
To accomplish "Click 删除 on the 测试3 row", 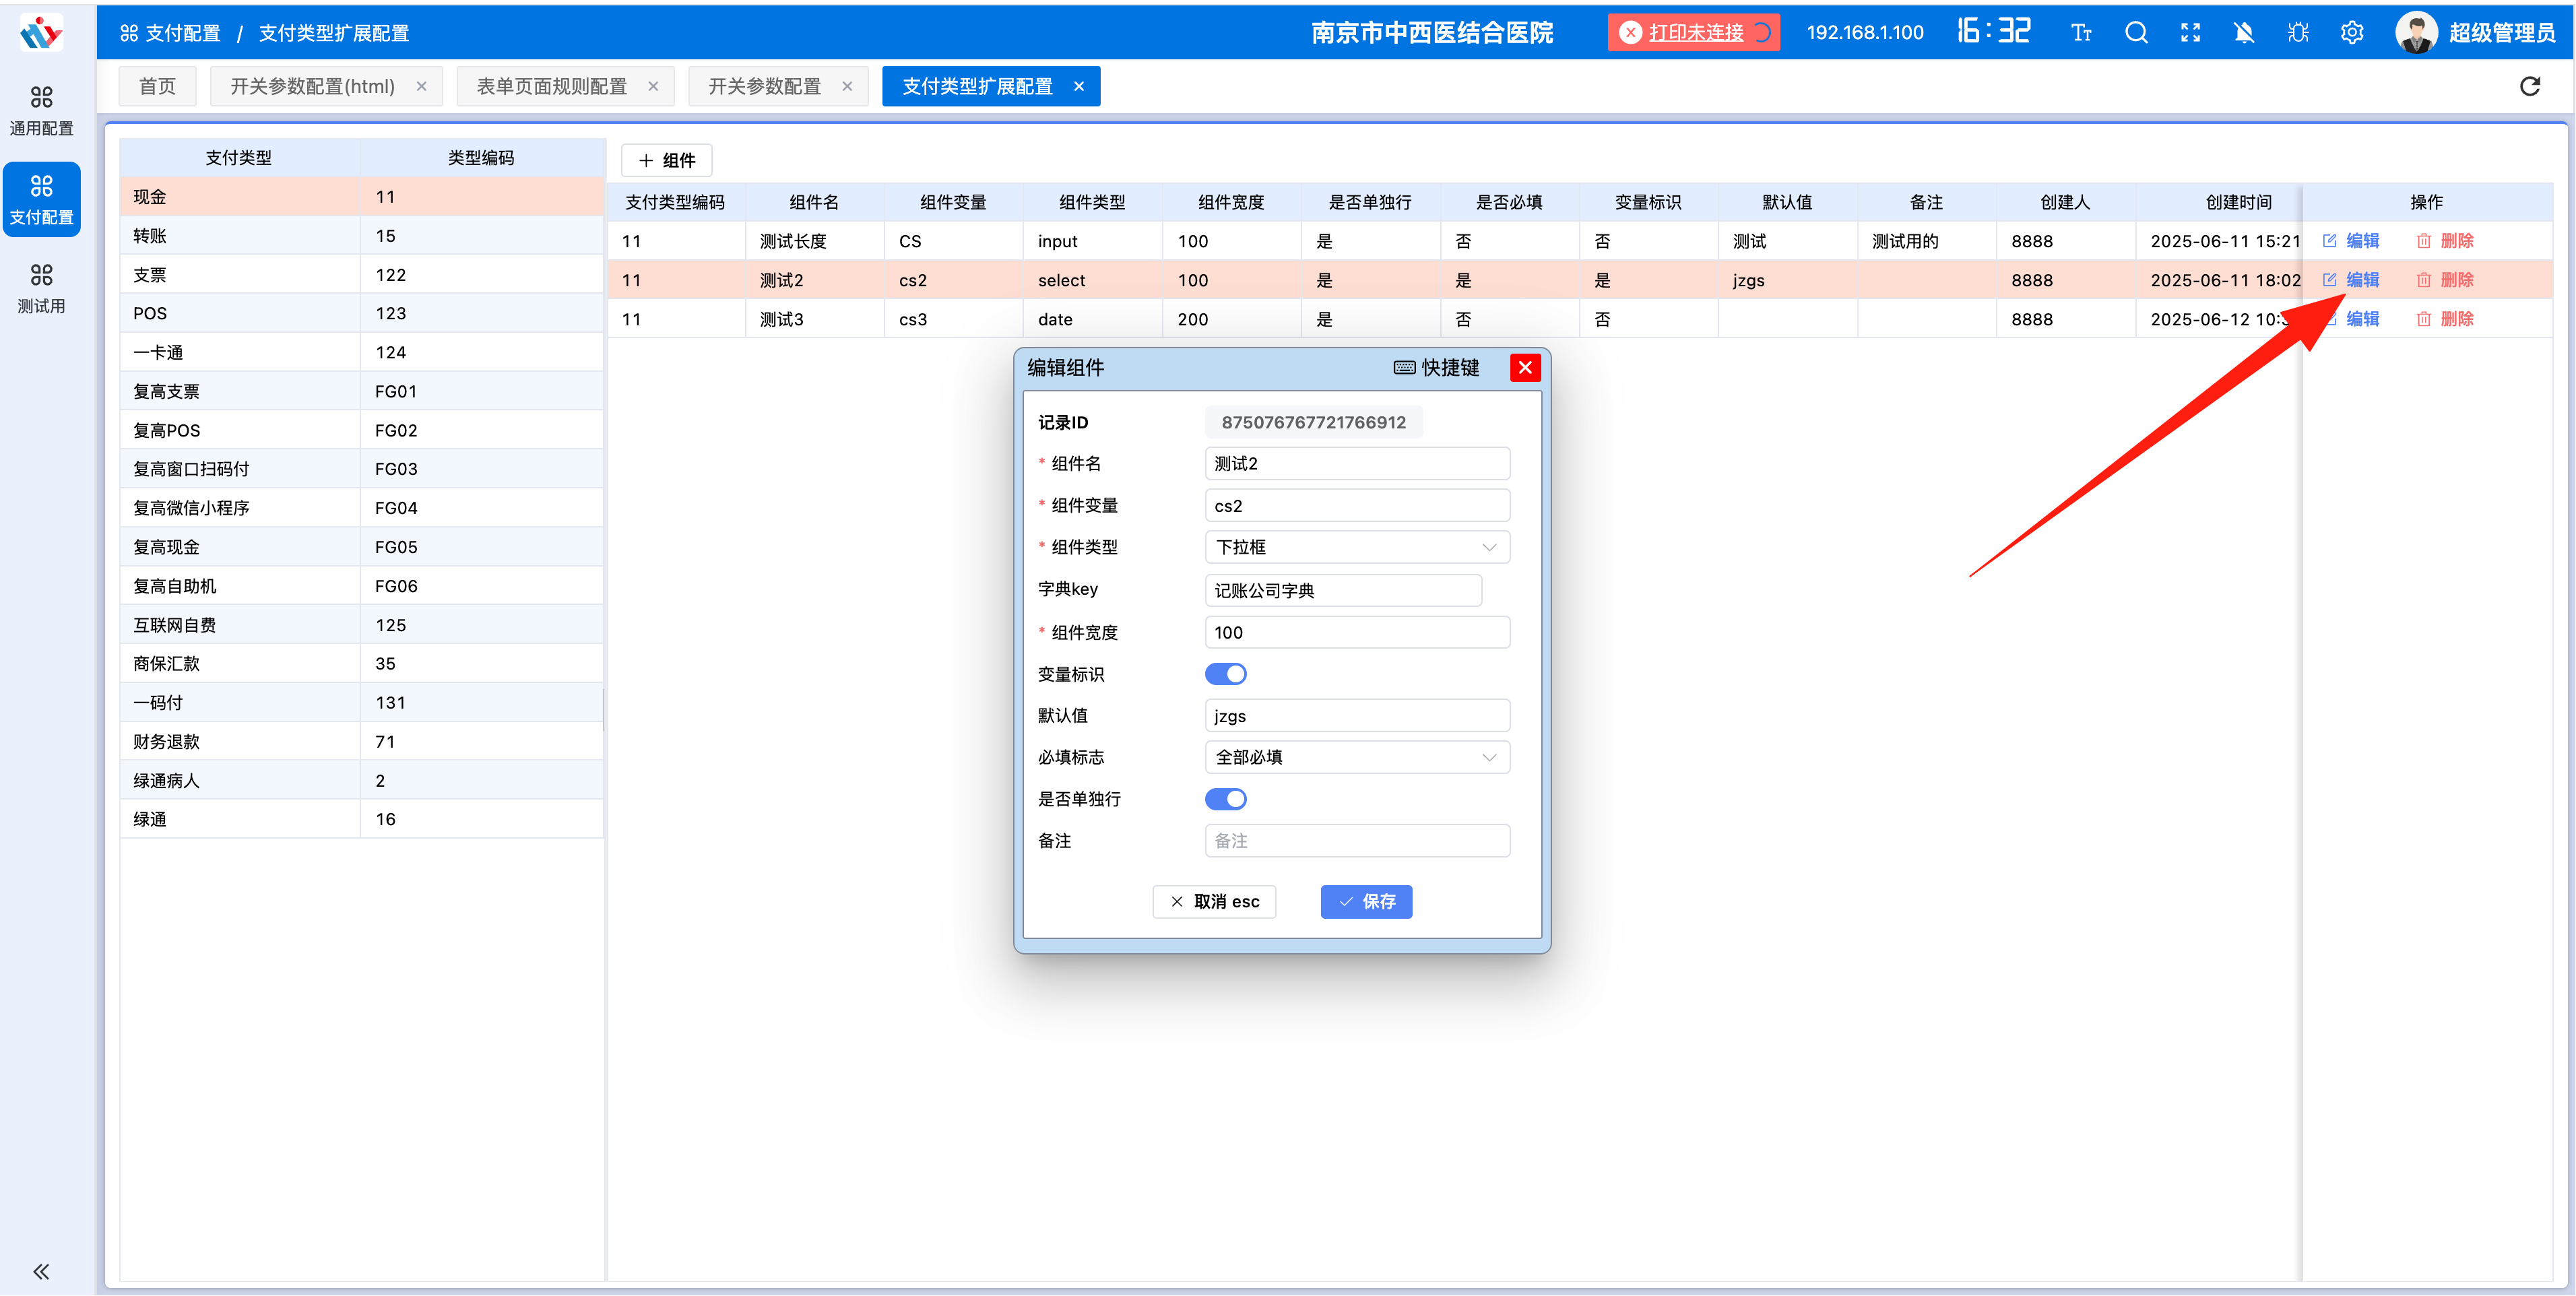I will tap(2448, 318).
